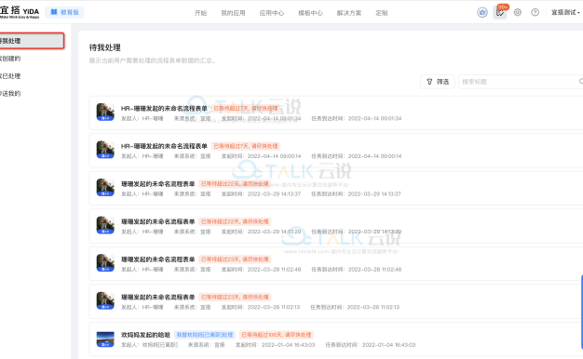Open 珊珊发起的未命名流程表单 started at 14:13:37
The width and height of the screenshot is (583, 359).
158,184
